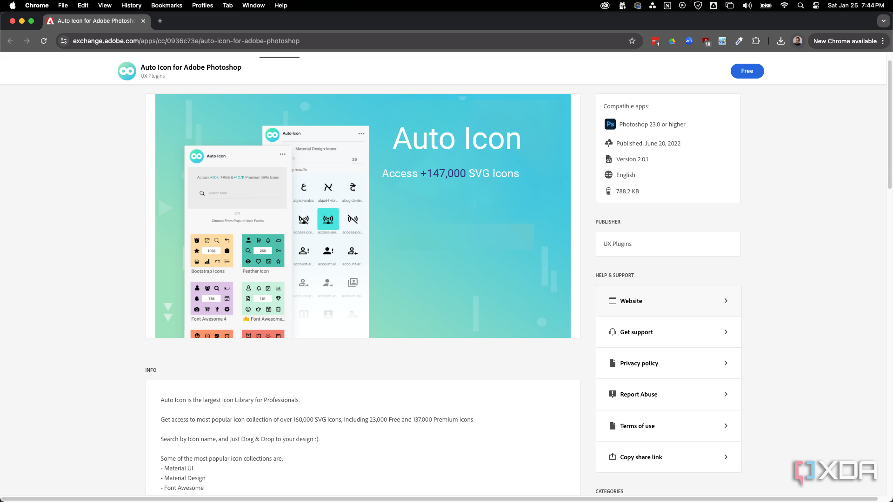The image size is (893, 502).
Task: Click the Auto Icon plugin logo
Action: point(127,71)
